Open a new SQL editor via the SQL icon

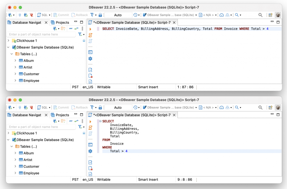pos(40,15)
